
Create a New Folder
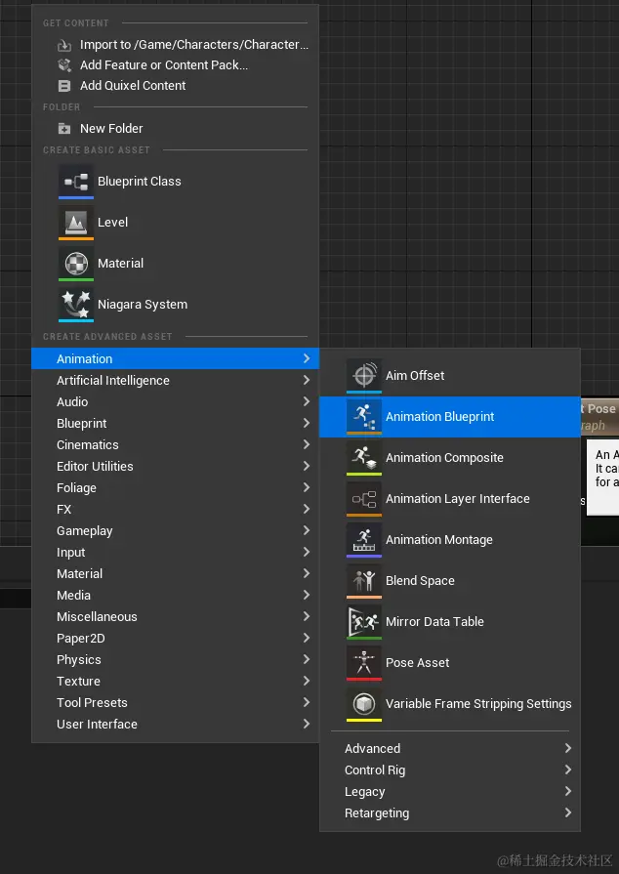click(x=175, y=129)
